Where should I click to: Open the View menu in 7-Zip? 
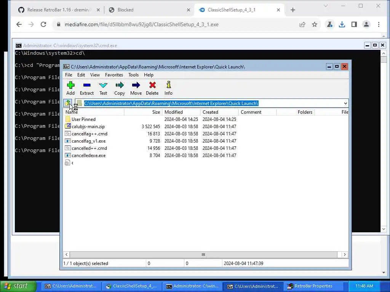coord(95,75)
